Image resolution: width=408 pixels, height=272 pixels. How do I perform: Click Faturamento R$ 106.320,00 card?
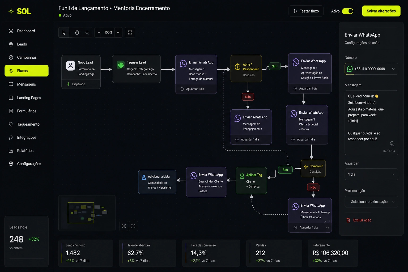tap(333, 253)
